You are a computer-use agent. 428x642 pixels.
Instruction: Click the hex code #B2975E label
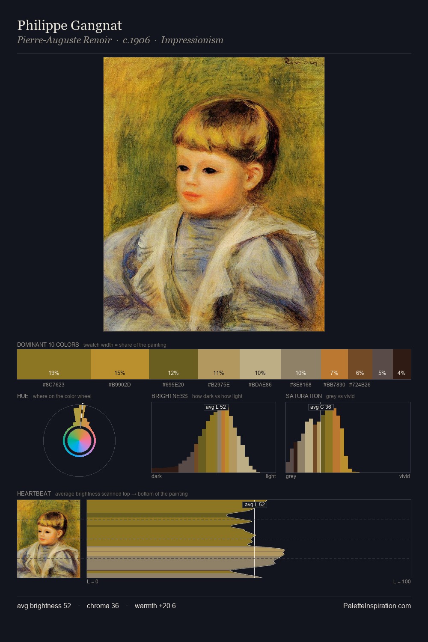pos(219,384)
